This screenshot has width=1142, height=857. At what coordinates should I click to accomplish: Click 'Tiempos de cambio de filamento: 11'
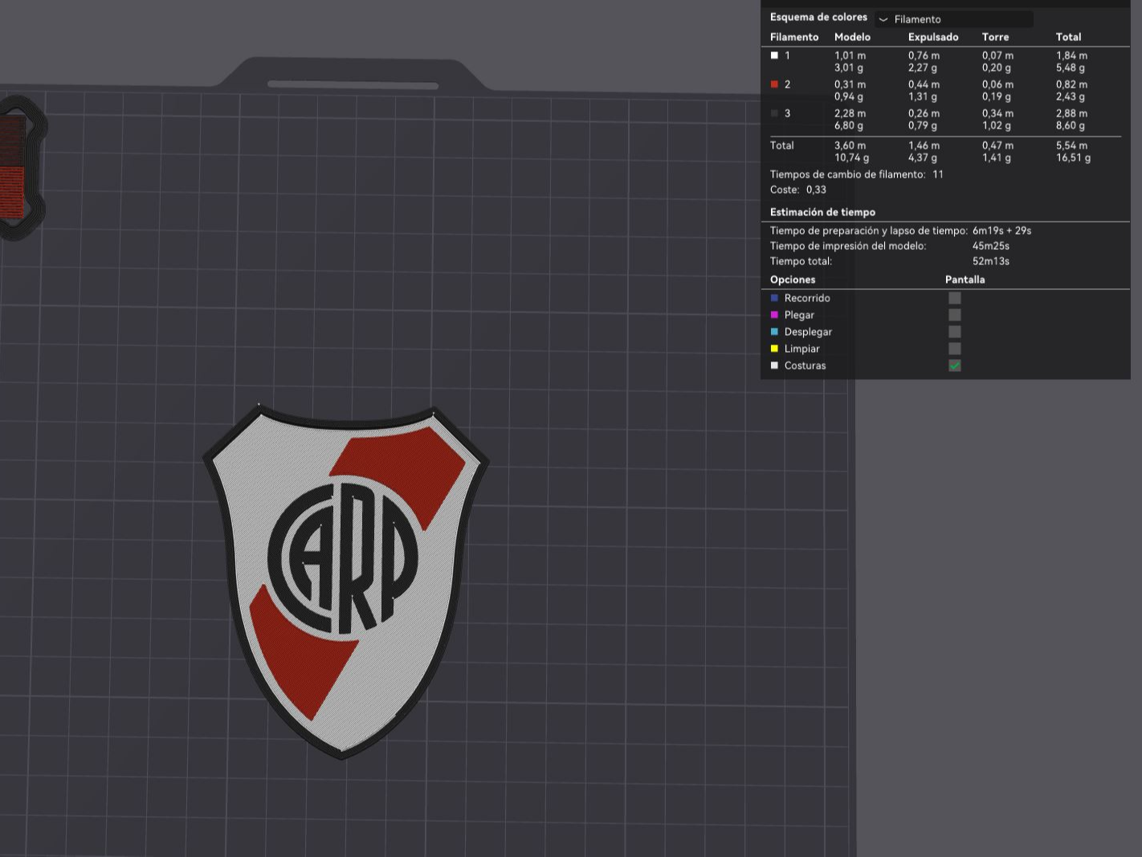coord(856,174)
